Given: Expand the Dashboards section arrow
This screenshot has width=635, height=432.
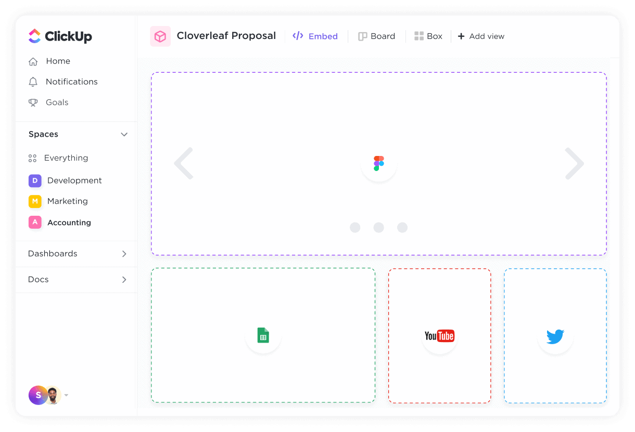Looking at the screenshot, I should tap(124, 254).
